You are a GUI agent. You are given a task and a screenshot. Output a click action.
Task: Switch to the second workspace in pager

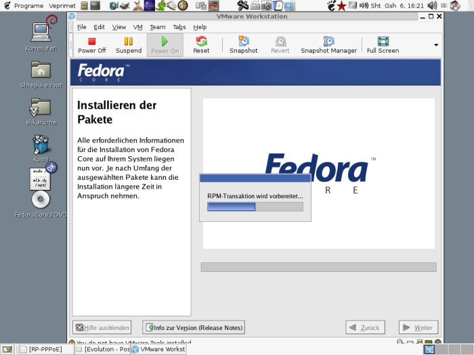point(442,350)
